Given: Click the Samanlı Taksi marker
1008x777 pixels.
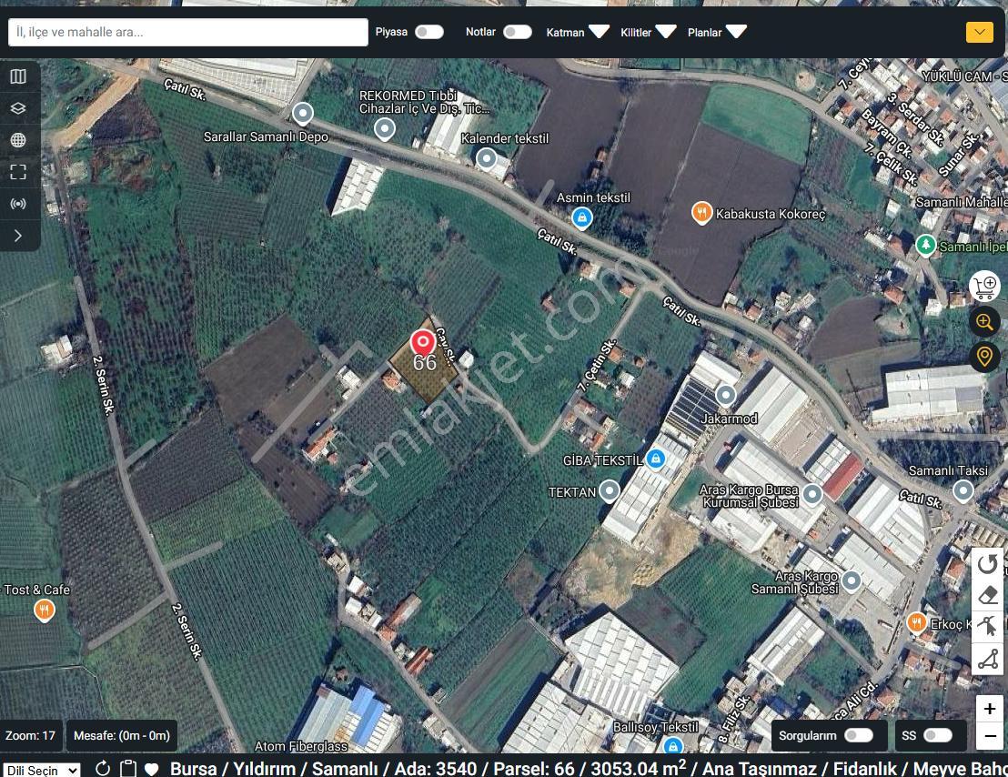Looking at the screenshot, I should (963, 490).
